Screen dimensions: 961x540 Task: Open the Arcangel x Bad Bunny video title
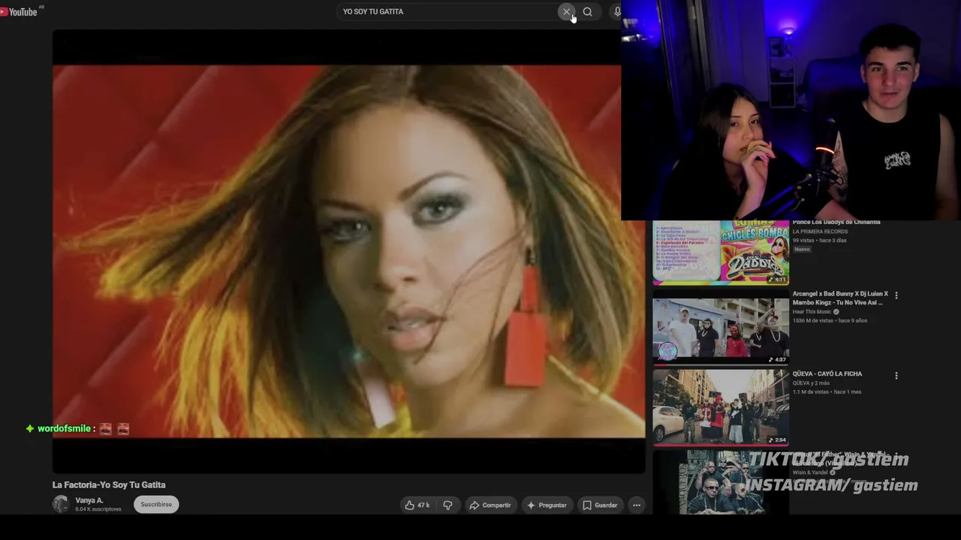click(x=840, y=298)
